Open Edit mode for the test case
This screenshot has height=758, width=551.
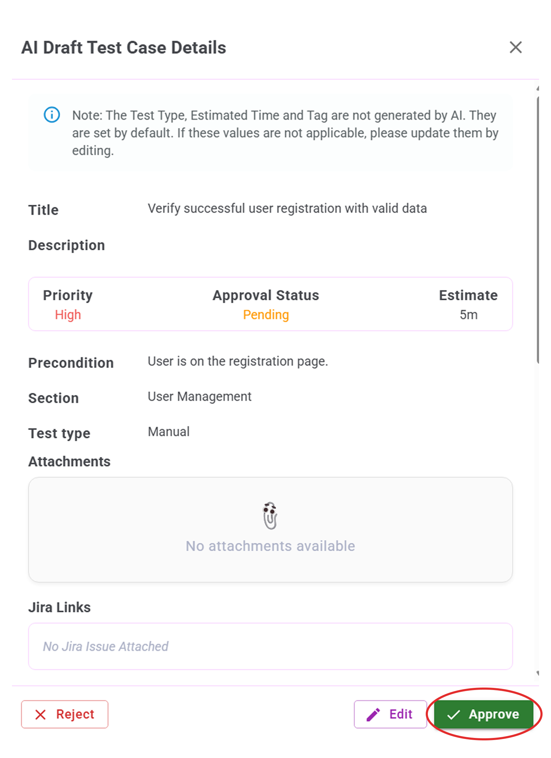click(390, 714)
